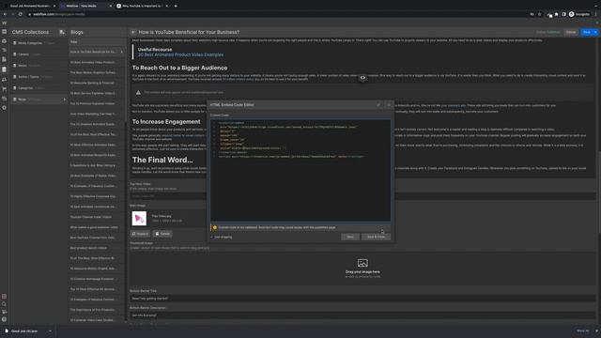The width and height of the screenshot is (601, 338).
Task: Open a new browser tab with plus
Action: pos(176,6)
